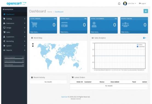
Task: Click the World Map globe icon
Action: click(x=32, y=38)
